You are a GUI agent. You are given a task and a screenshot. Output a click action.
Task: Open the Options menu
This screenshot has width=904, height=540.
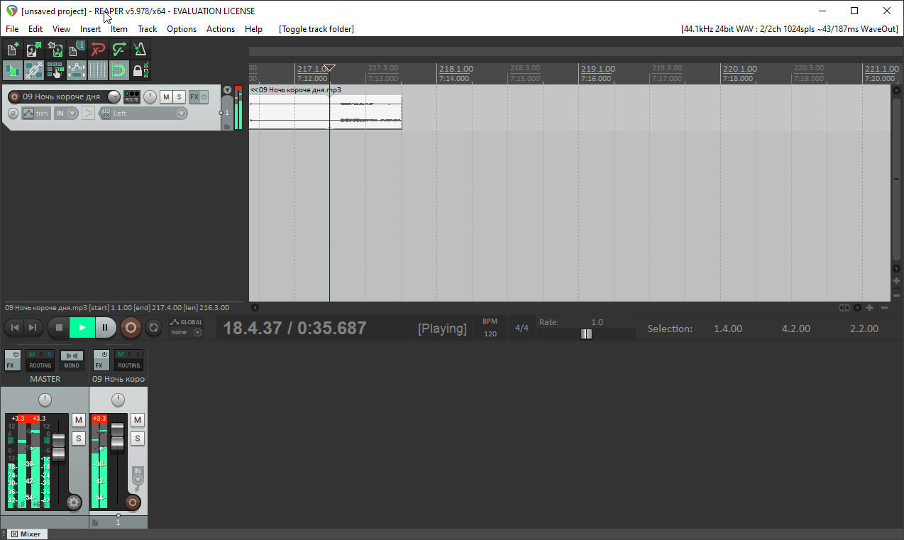pyautogui.click(x=182, y=29)
